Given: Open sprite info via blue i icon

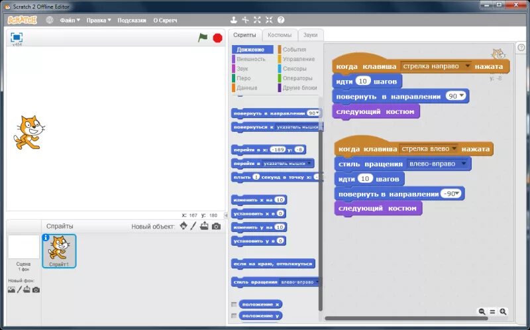Looking at the screenshot, I should (x=46, y=238).
